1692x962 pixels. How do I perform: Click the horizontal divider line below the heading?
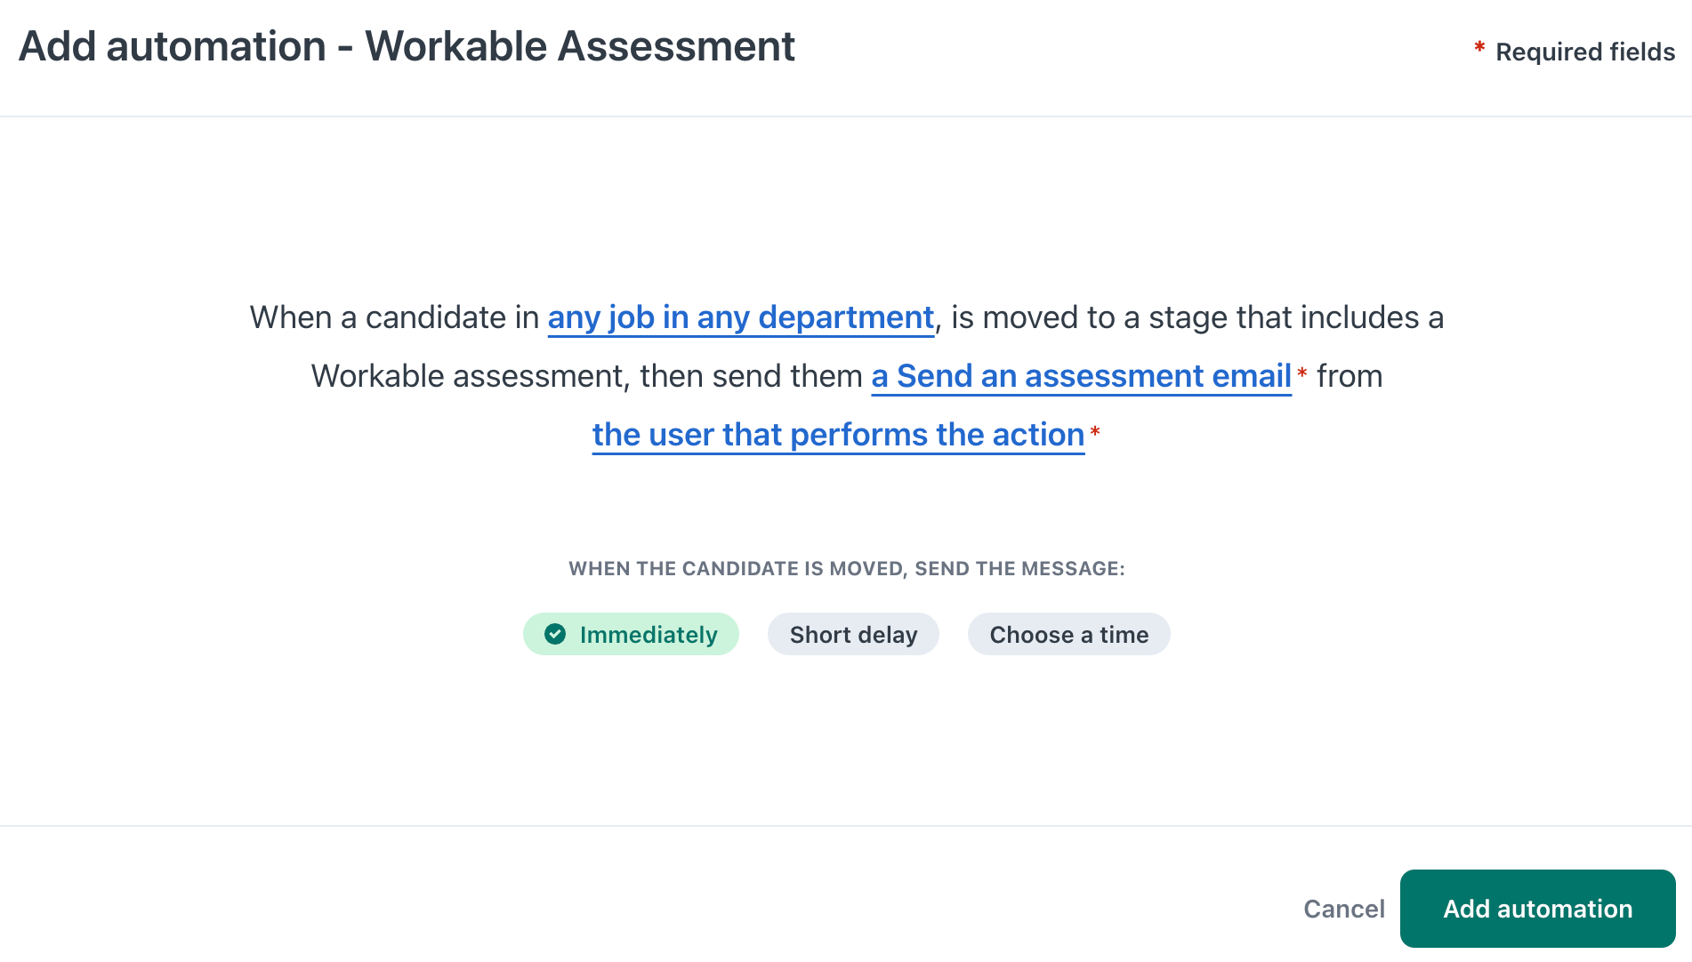point(846,116)
